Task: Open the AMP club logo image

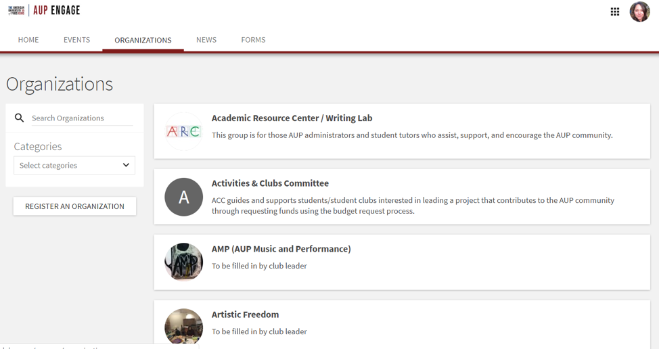Action: 183,262
